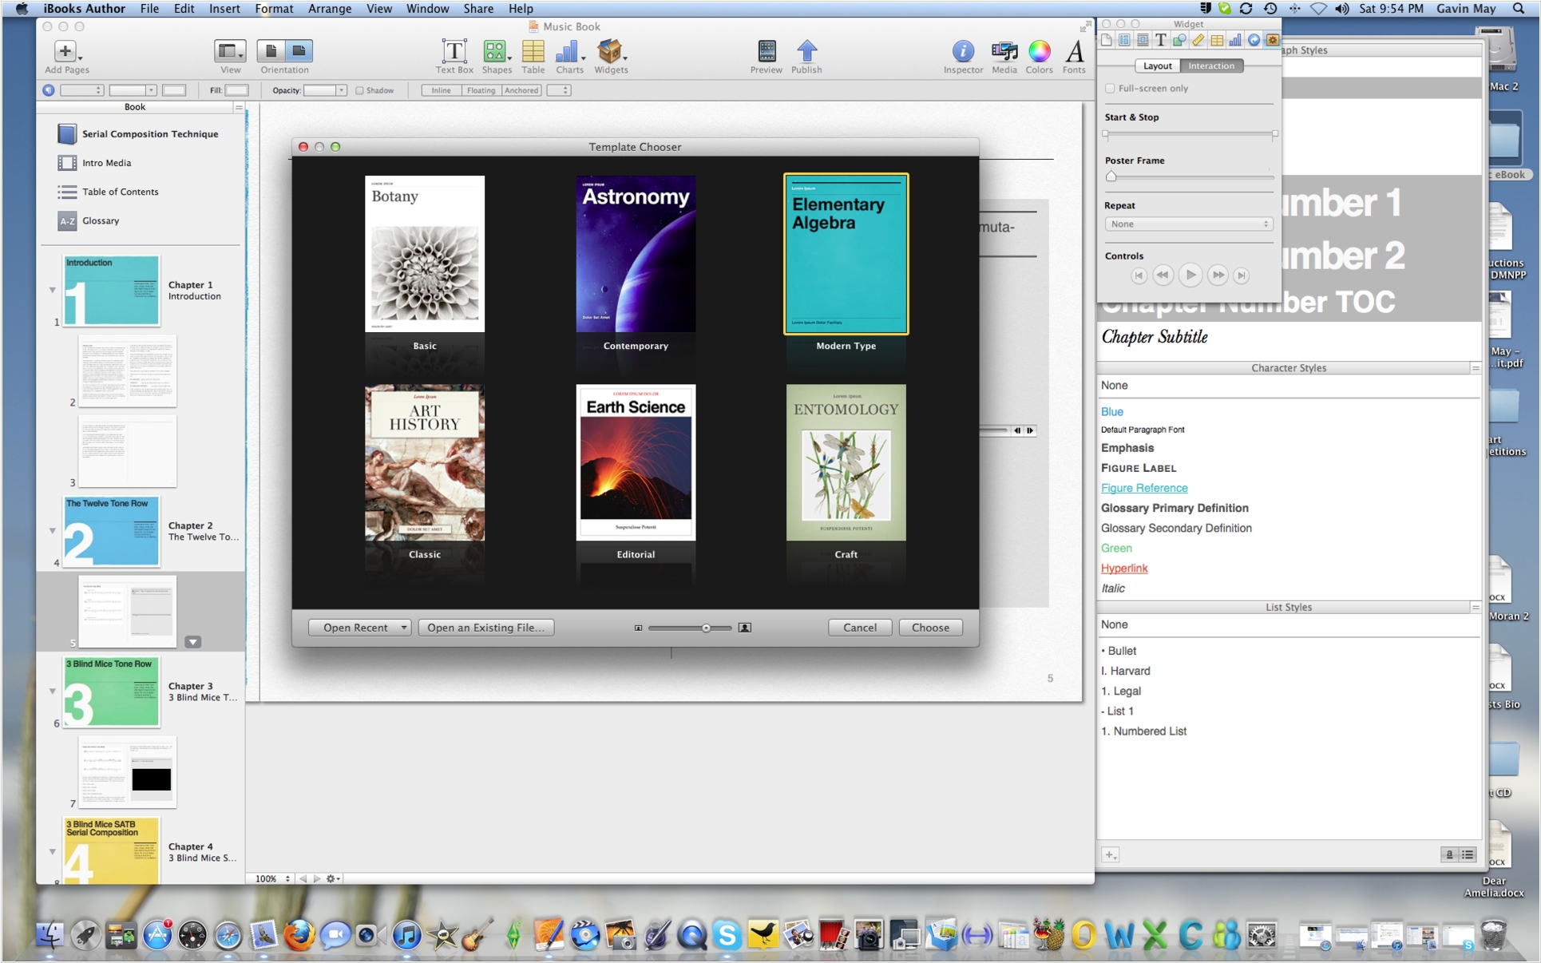
Task: Switch to the Layout tab
Action: [x=1156, y=66]
